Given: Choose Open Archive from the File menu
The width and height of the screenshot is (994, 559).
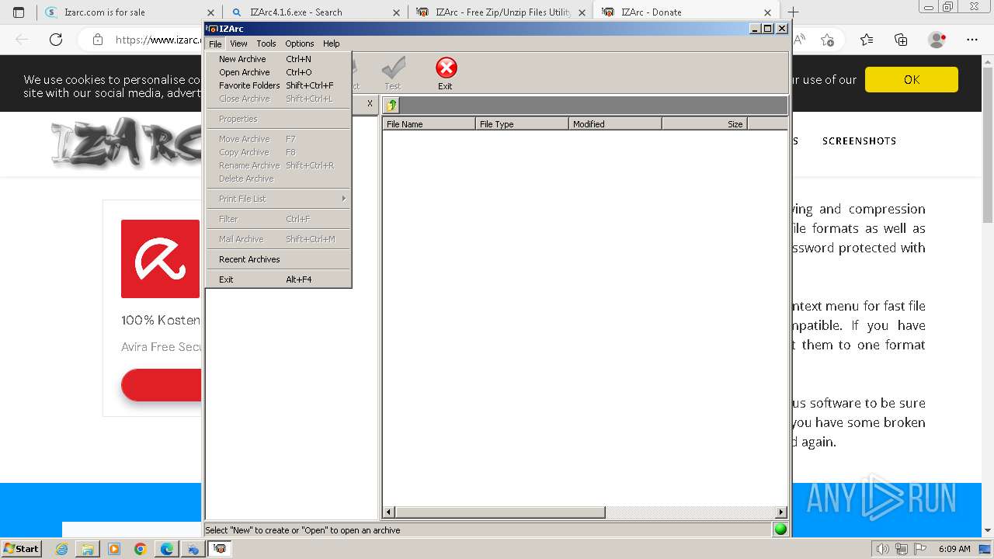Looking at the screenshot, I should [x=279, y=72].
